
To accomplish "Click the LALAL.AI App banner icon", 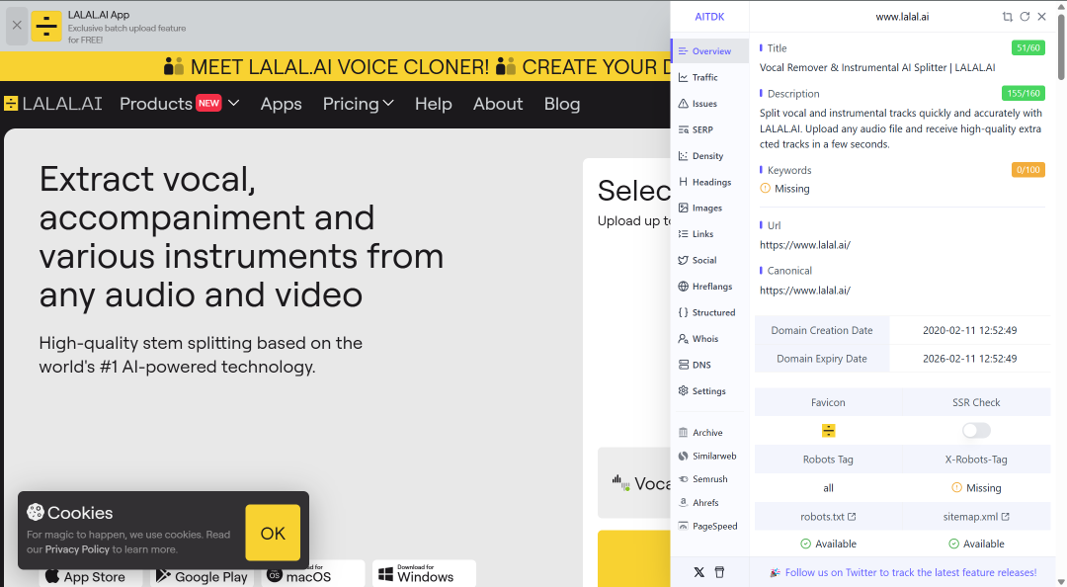I will point(46,26).
